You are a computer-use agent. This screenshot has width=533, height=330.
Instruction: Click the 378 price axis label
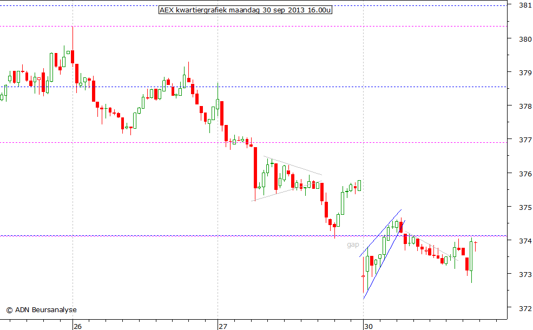(525, 107)
